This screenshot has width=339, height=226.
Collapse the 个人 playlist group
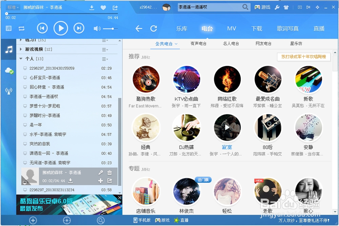[x=21, y=59]
